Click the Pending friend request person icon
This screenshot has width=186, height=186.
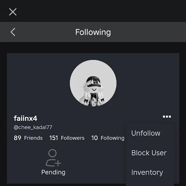pyautogui.click(x=53, y=158)
